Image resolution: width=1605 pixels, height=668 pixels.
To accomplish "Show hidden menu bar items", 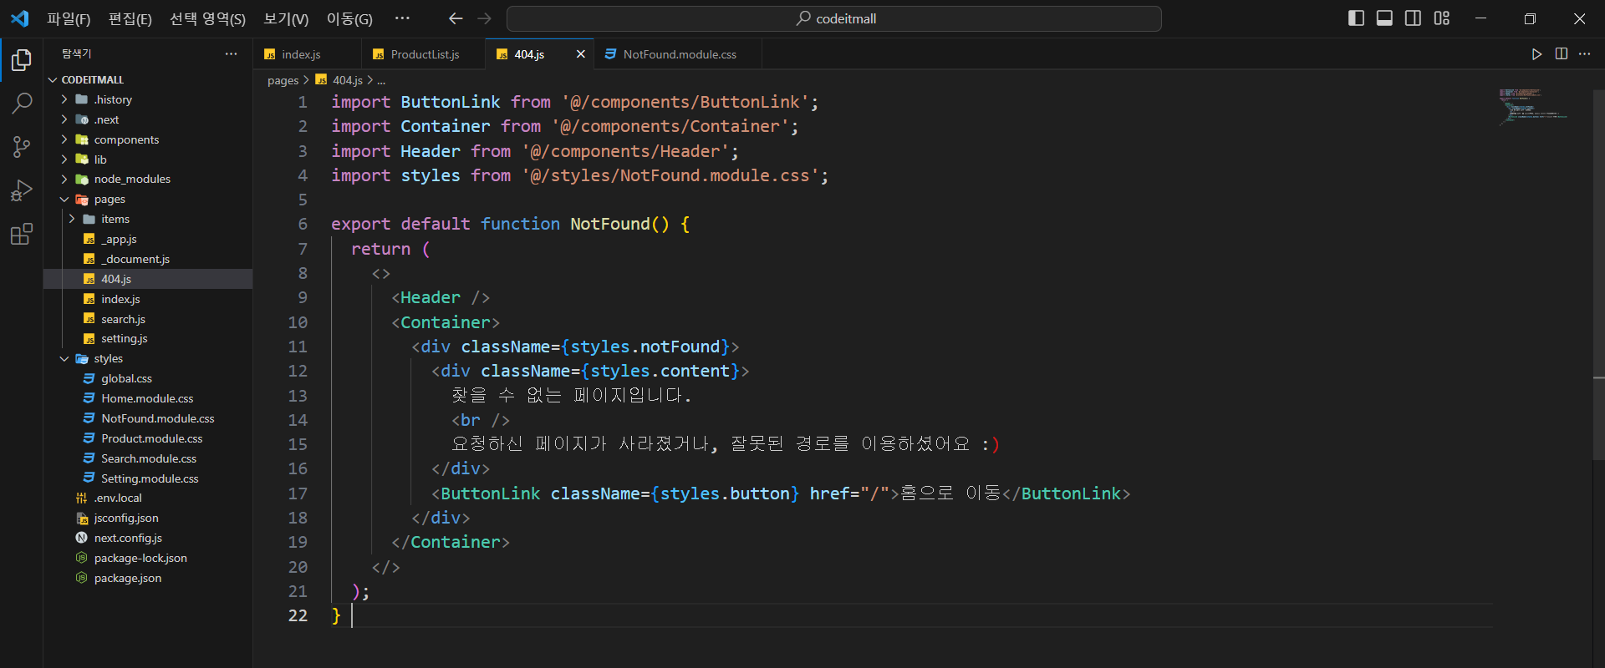I will [402, 18].
